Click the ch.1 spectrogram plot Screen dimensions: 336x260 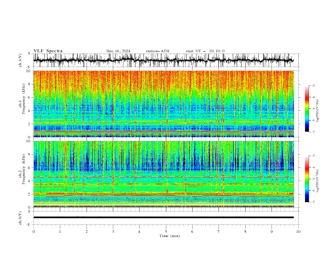point(164,104)
